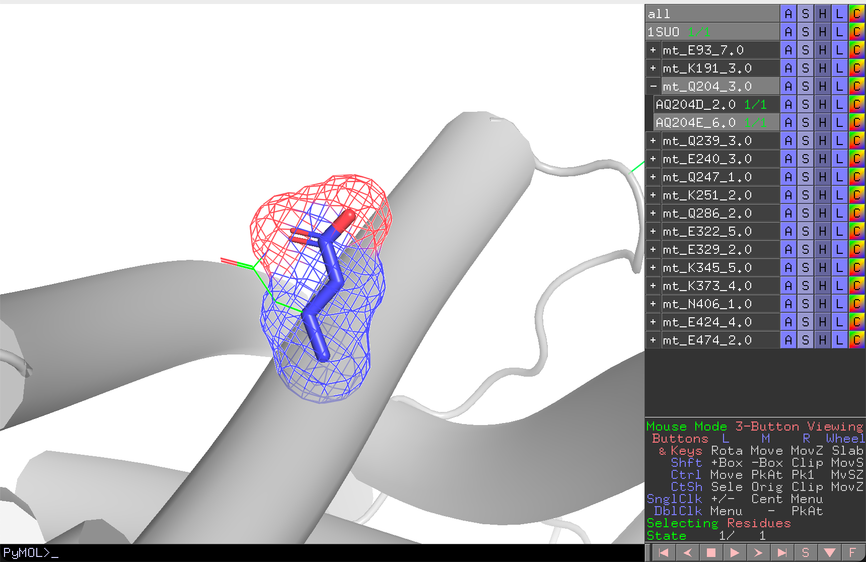The image size is (866, 562).
Task: Toggle visibility of AQ204D_2.0 object
Action: pos(717,104)
